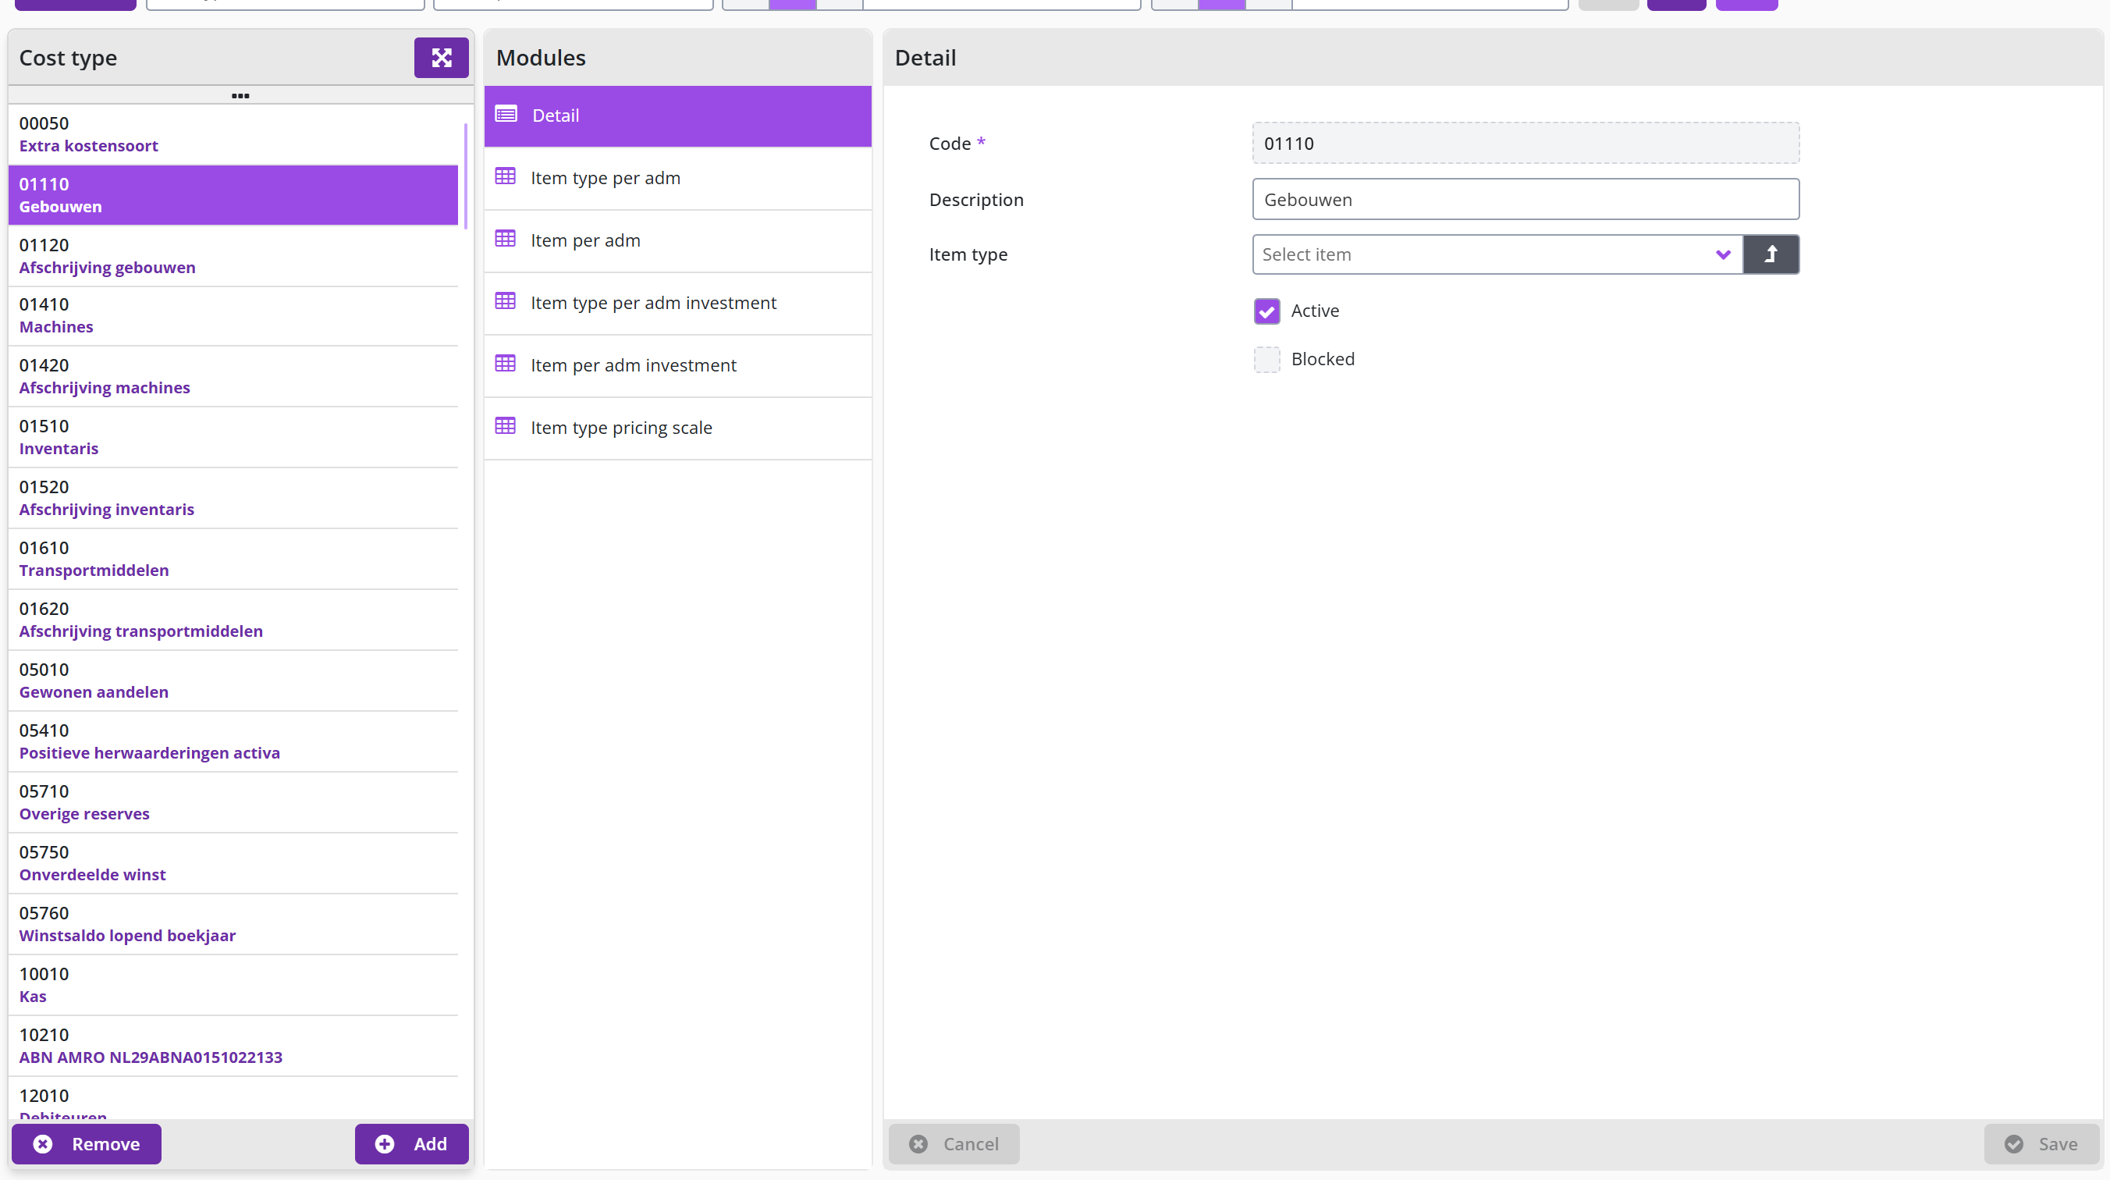2110x1180 pixels.
Task: Click the Detail module list icon
Action: [x=506, y=115]
